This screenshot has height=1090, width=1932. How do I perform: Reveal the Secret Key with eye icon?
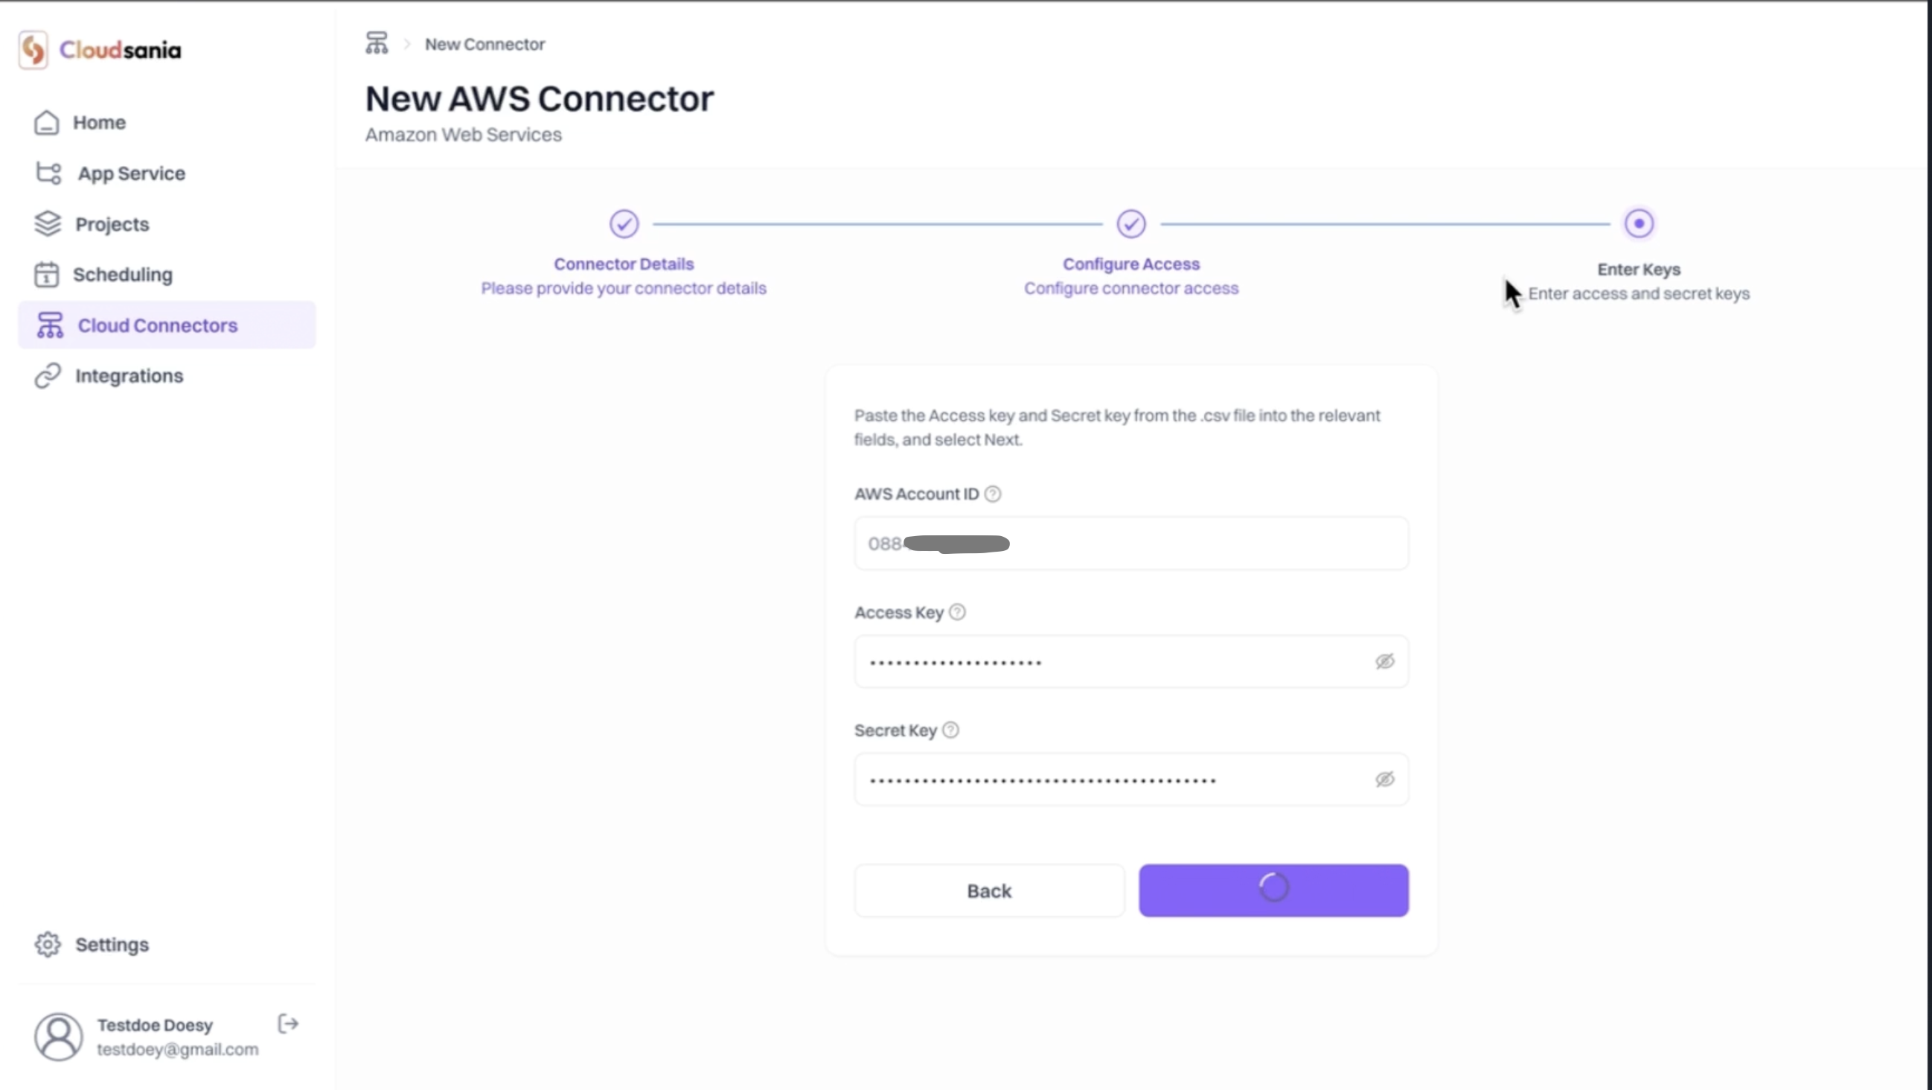click(1384, 780)
